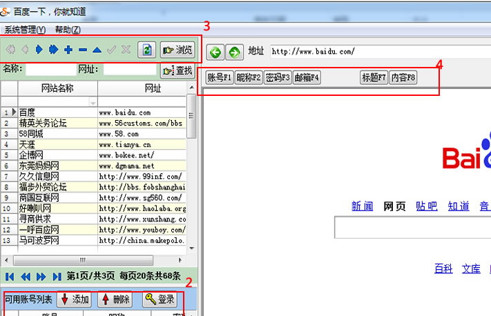This screenshot has width=491, height=316.
Task: Open the 知道 link on Baidu page
Action: click(x=459, y=206)
